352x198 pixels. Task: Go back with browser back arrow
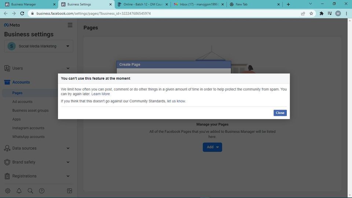5,14
